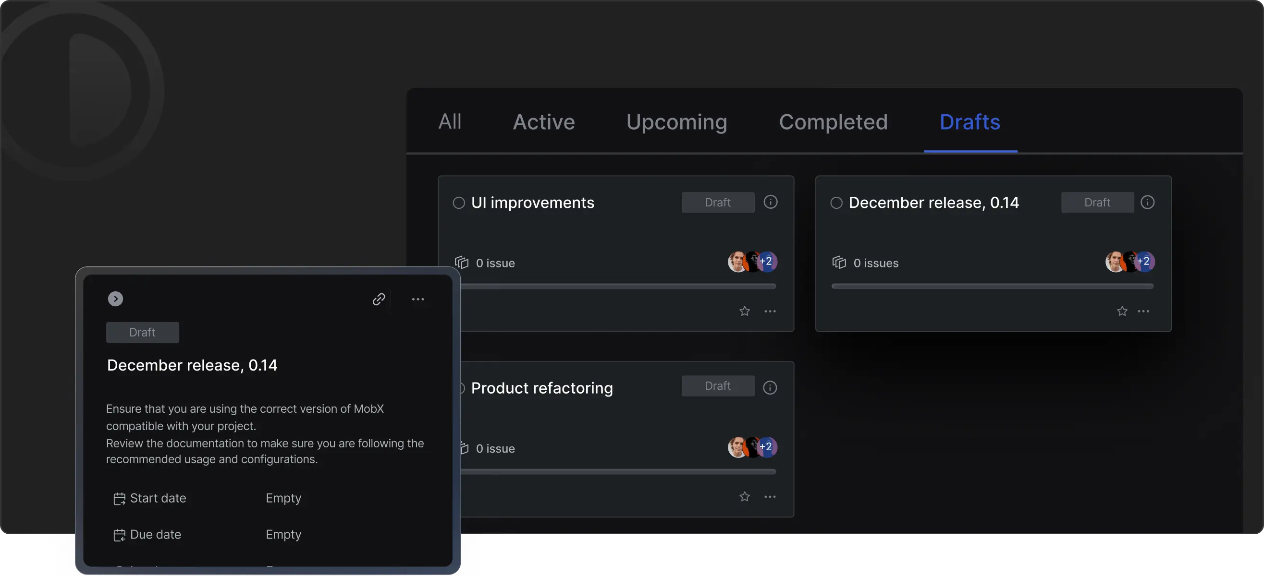Click +2 avatar group on Product refactoring

766,446
